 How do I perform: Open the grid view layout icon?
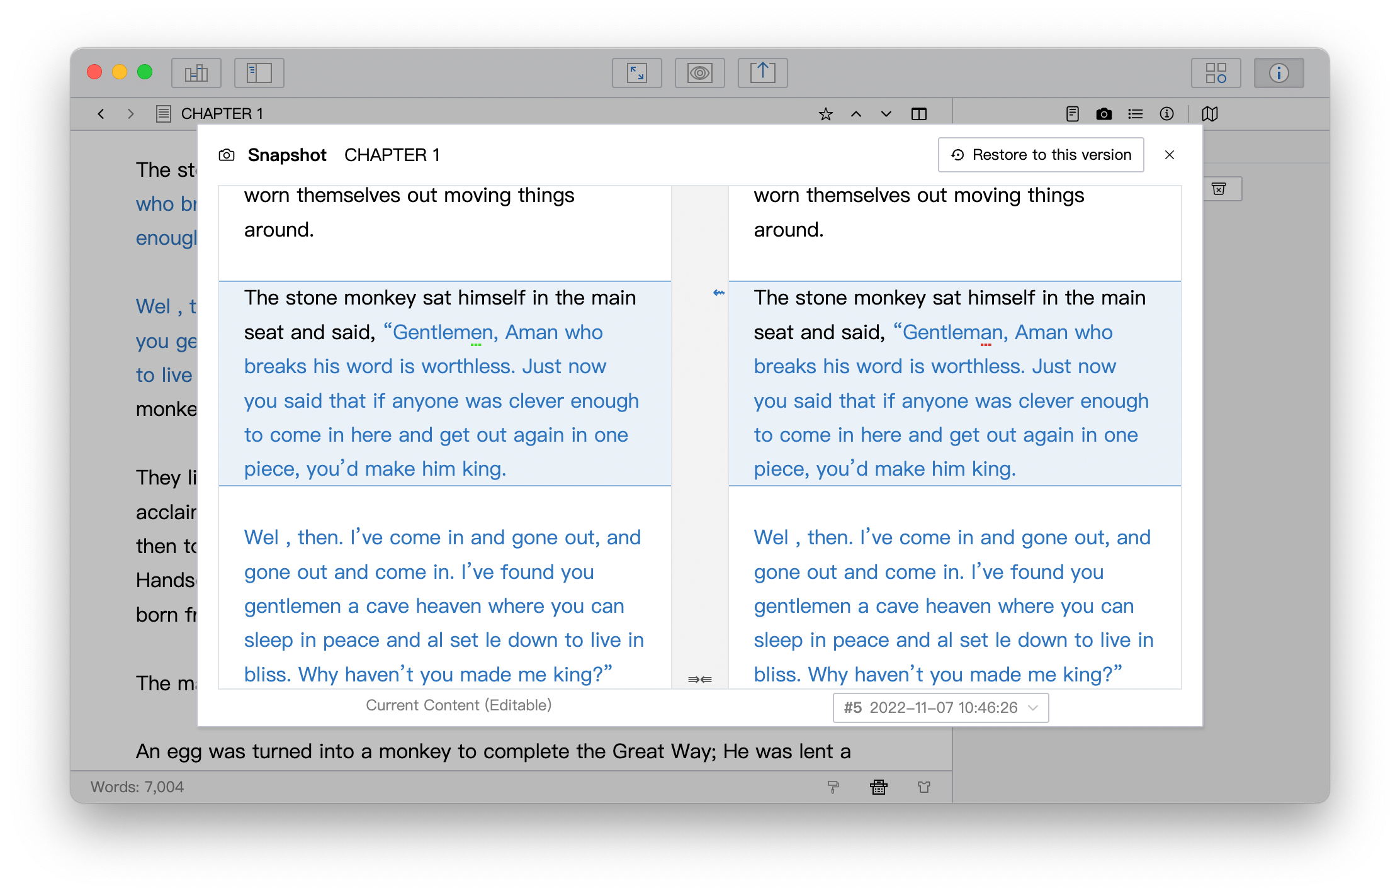[x=1216, y=73]
